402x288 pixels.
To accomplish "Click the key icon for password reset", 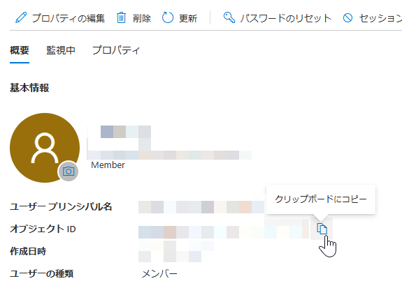I will pos(229,17).
